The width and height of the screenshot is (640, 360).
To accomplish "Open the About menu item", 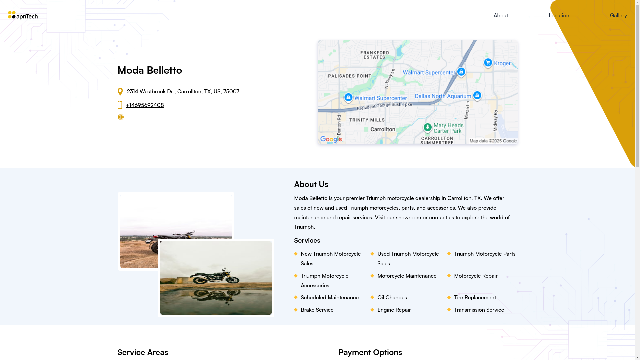I will click(x=501, y=15).
